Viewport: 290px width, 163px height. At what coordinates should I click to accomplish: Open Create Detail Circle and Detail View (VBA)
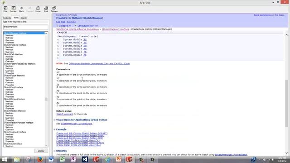point(78,145)
